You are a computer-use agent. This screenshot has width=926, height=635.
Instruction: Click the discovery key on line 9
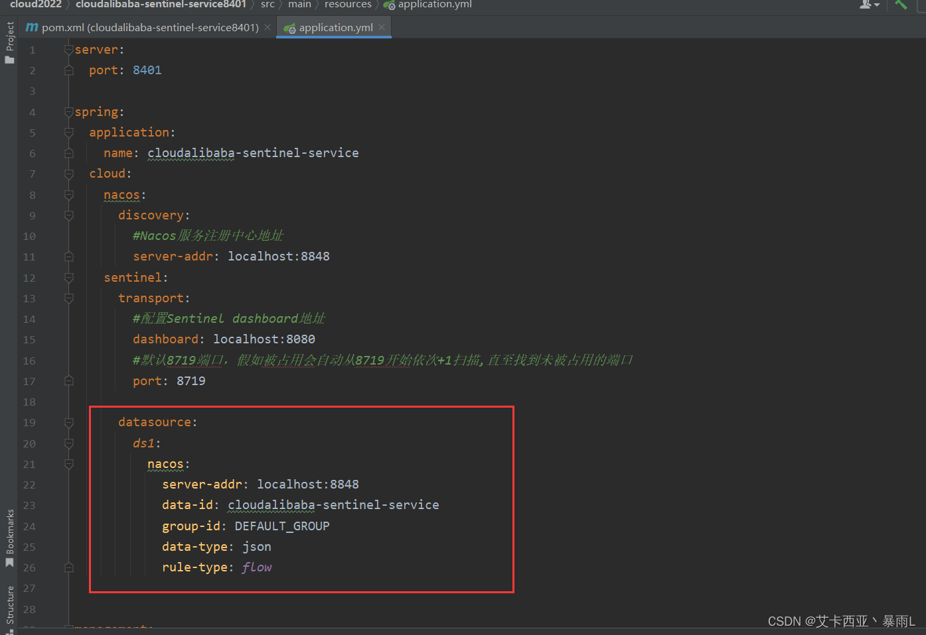click(x=151, y=215)
